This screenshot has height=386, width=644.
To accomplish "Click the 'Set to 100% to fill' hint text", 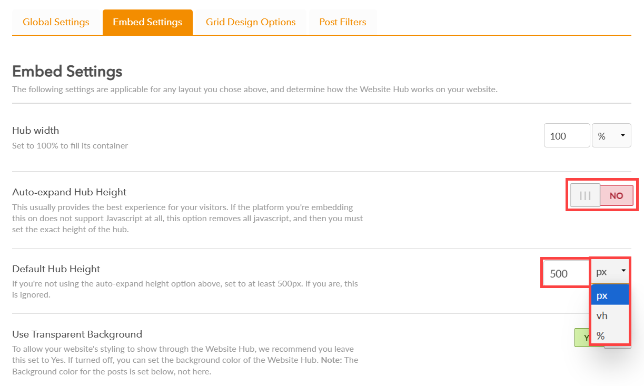I will 70,146.
